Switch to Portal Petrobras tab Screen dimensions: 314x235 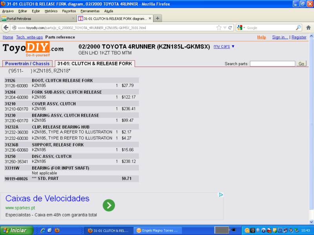point(38,18)
